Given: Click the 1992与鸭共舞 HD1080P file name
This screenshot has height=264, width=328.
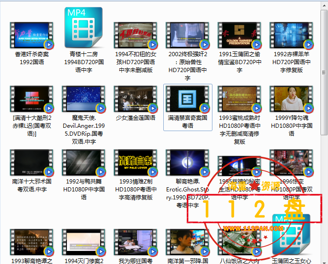Looking at the screenshot, I should tap(84, 189).
